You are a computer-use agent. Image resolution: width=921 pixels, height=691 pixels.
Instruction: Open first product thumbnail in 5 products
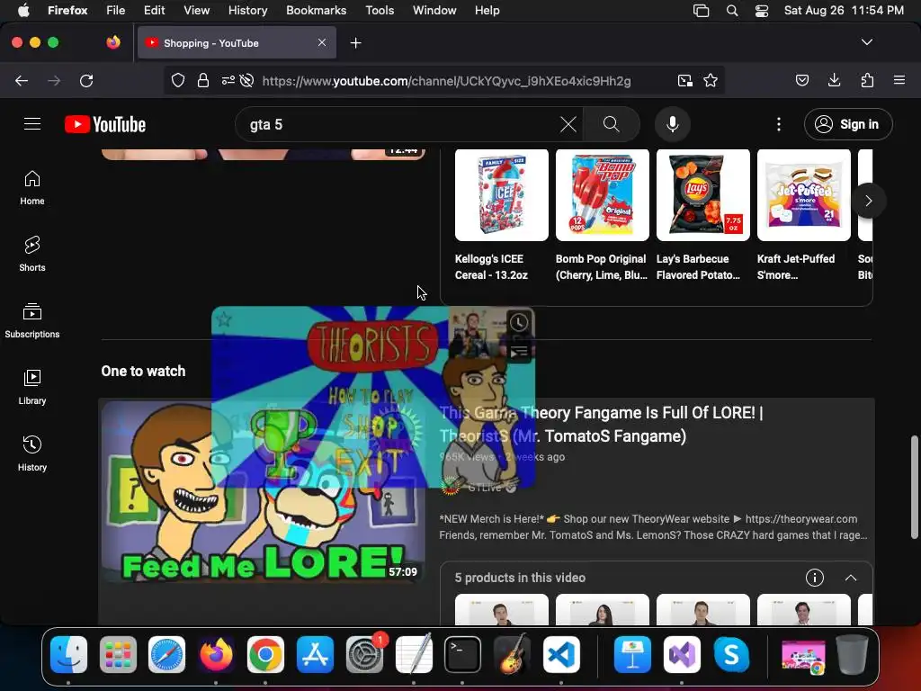502,609
